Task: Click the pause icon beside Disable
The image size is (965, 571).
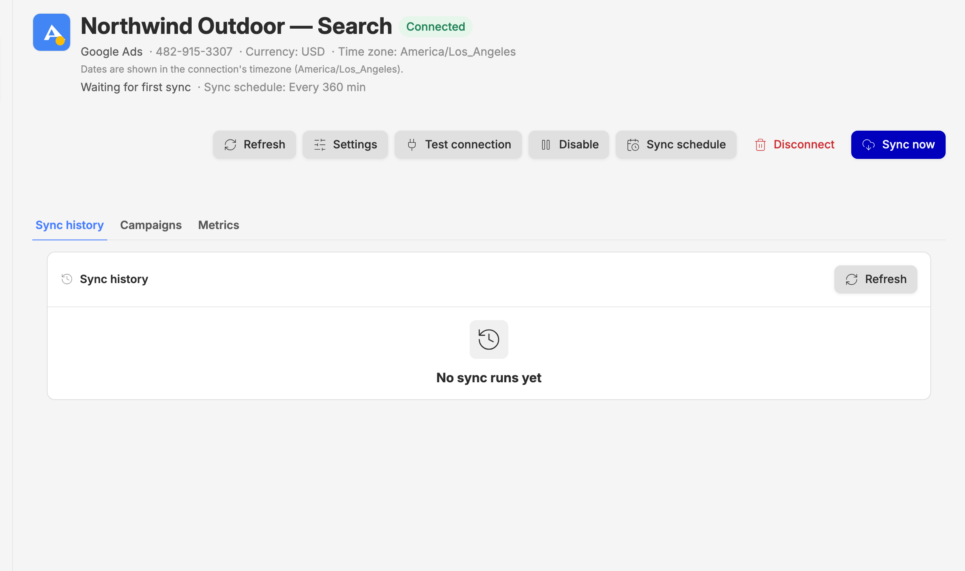Action: click(546, 145)
